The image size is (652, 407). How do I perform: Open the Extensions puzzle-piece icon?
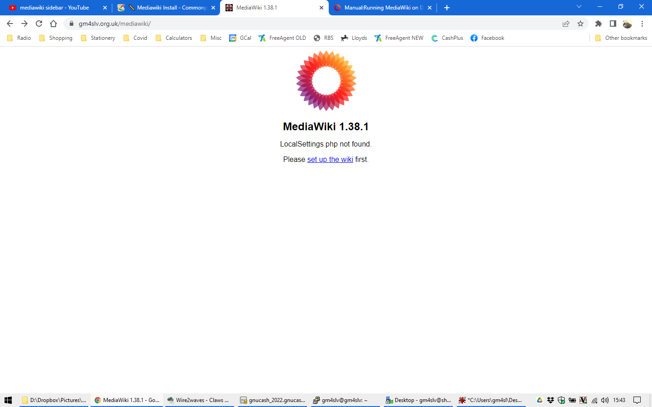pyautogui.click(x=598, y=24)
